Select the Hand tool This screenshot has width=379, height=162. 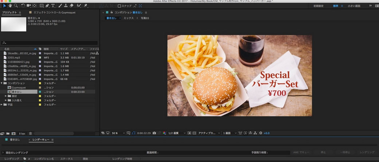click(10, 5)
